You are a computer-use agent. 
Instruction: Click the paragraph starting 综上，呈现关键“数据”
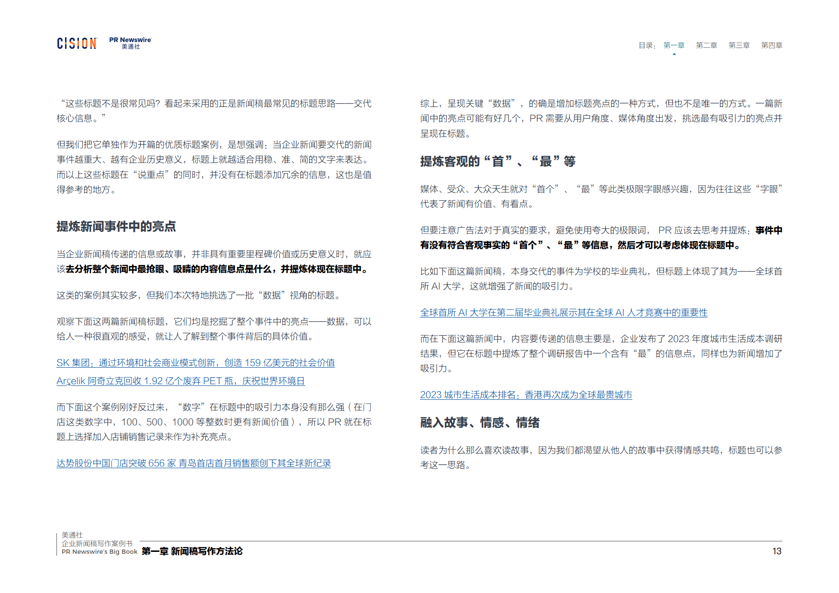[x=601, y=119]
